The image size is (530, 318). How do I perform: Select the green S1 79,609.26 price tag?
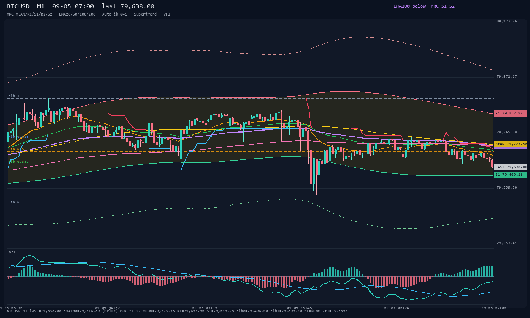511,175
